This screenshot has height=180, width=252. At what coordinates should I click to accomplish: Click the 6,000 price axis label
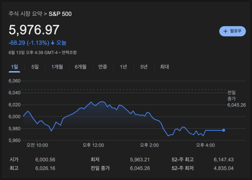click(14, 117)
